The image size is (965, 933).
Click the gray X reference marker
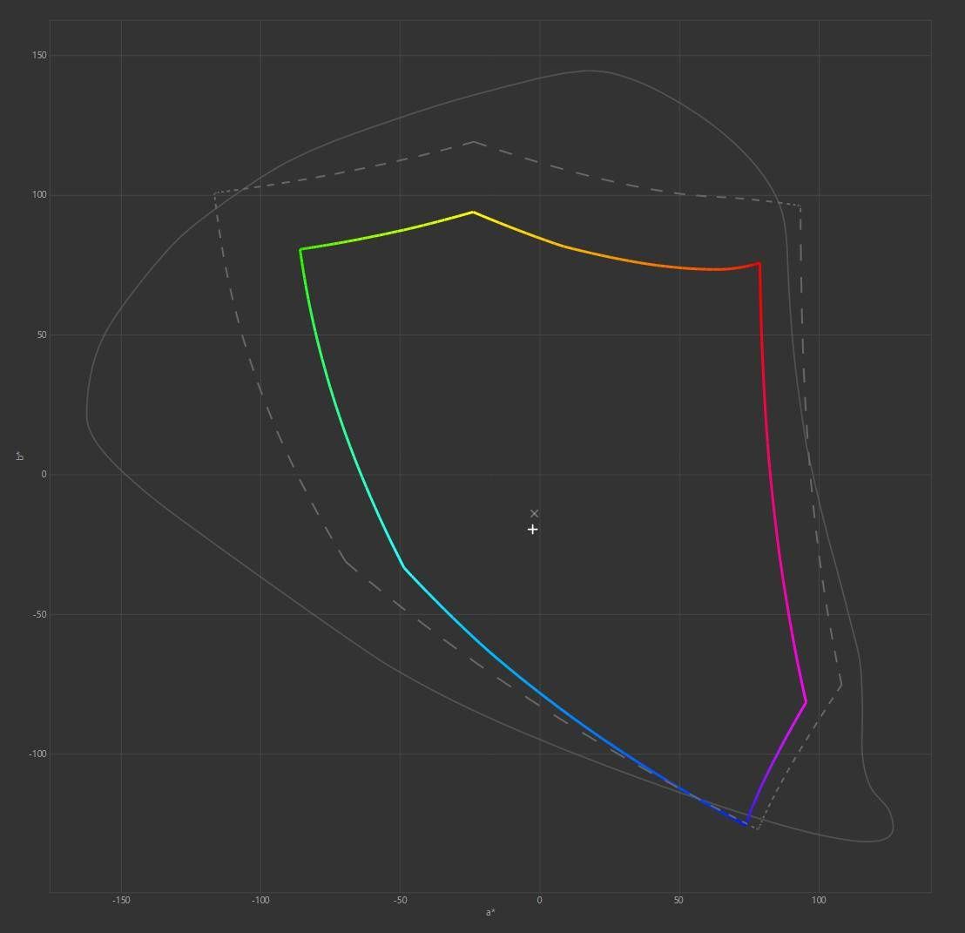point(534,513)
